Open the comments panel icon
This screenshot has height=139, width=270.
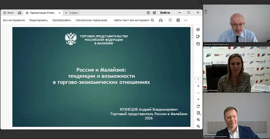198,29
